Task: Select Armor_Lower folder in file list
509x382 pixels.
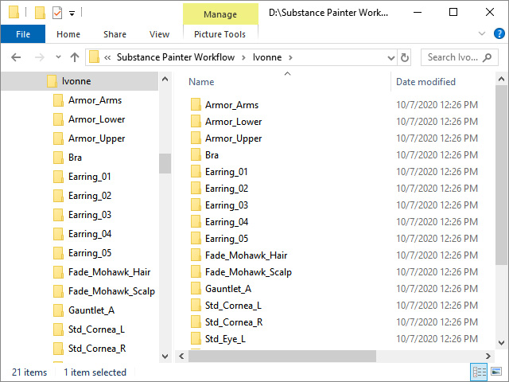Action: [233, 122]
